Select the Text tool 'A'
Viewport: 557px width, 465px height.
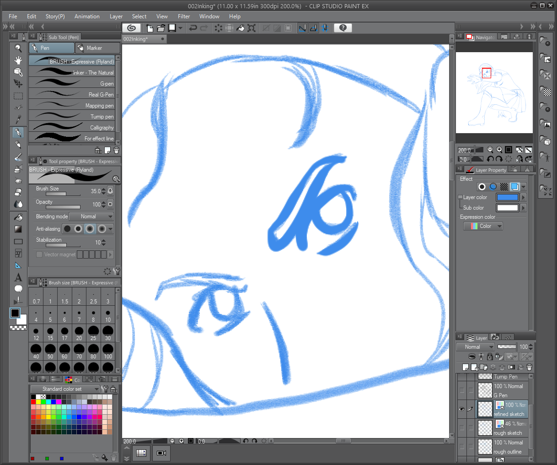click(x=18, y=277)
